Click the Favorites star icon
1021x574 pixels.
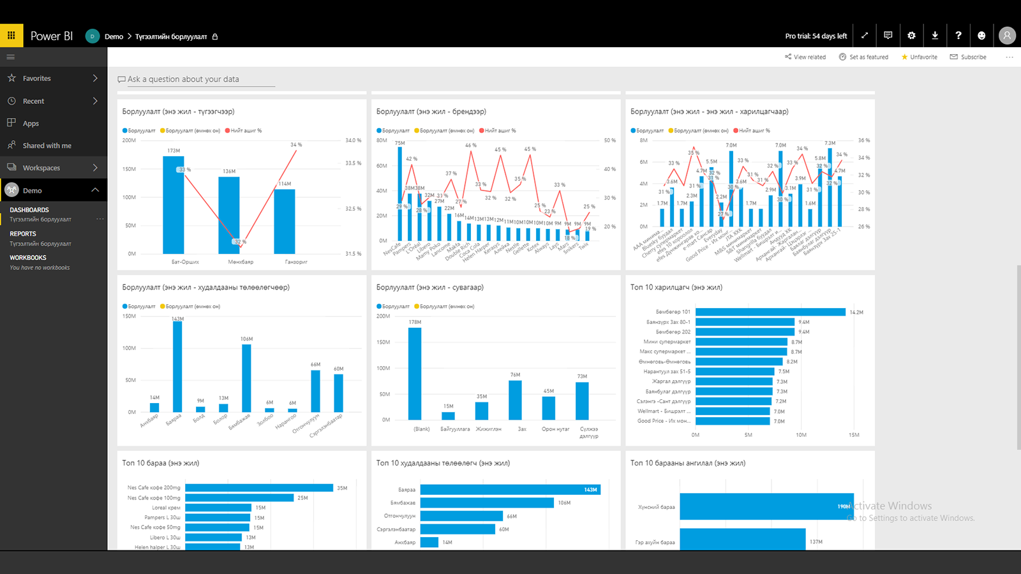click(x=11, y=78)
